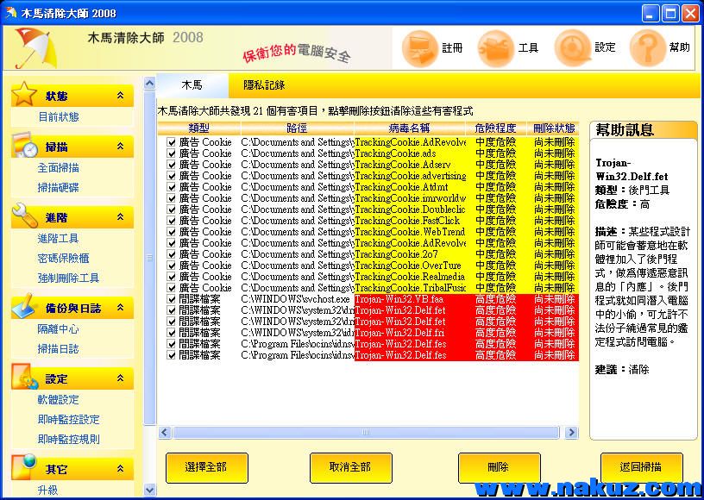Screen dimensions: 704x500
Task: Click the scan clock icon beside 掃描
Action: pos(24,144)
